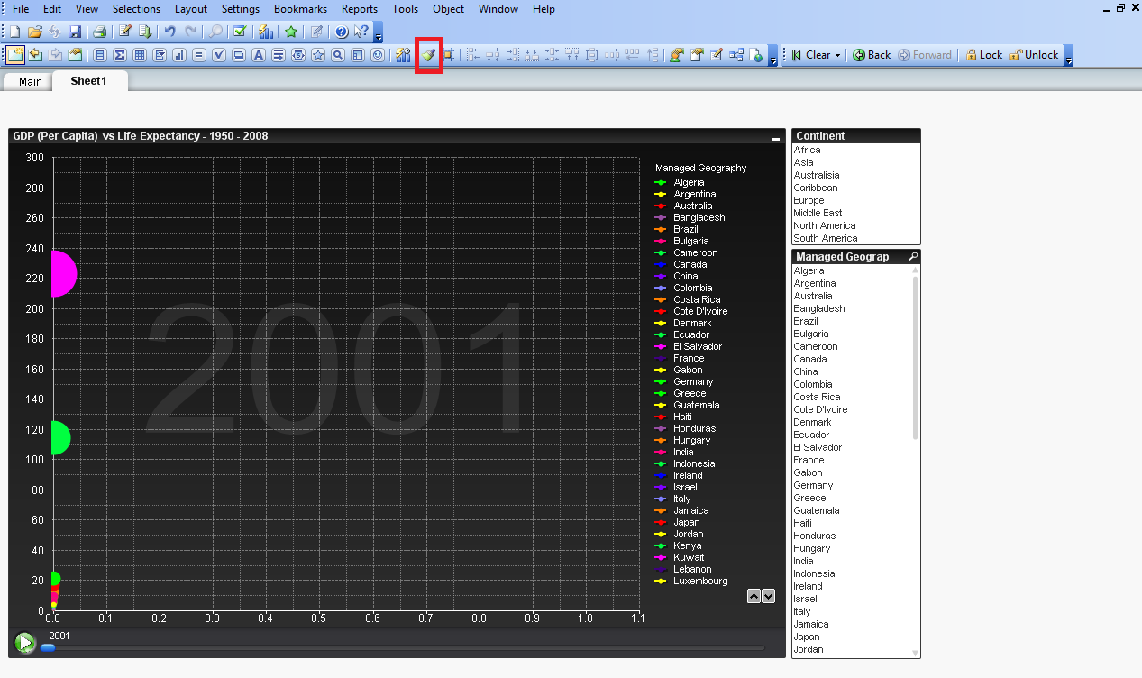Open a file using the folder icon

pos(35,32)
